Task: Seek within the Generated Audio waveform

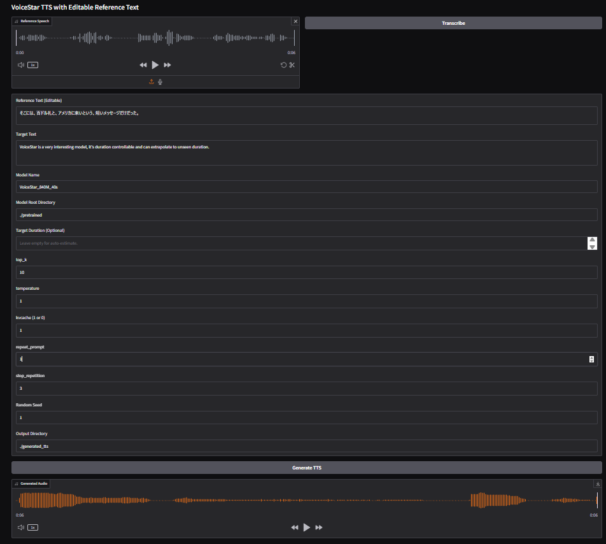Action: (306, 500)
